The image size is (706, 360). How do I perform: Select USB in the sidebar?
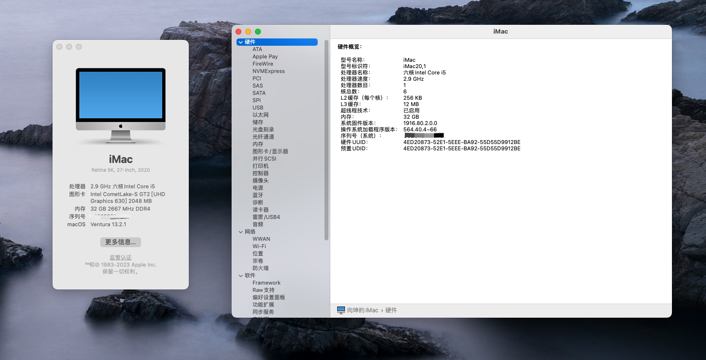click(x=258, y=108)
